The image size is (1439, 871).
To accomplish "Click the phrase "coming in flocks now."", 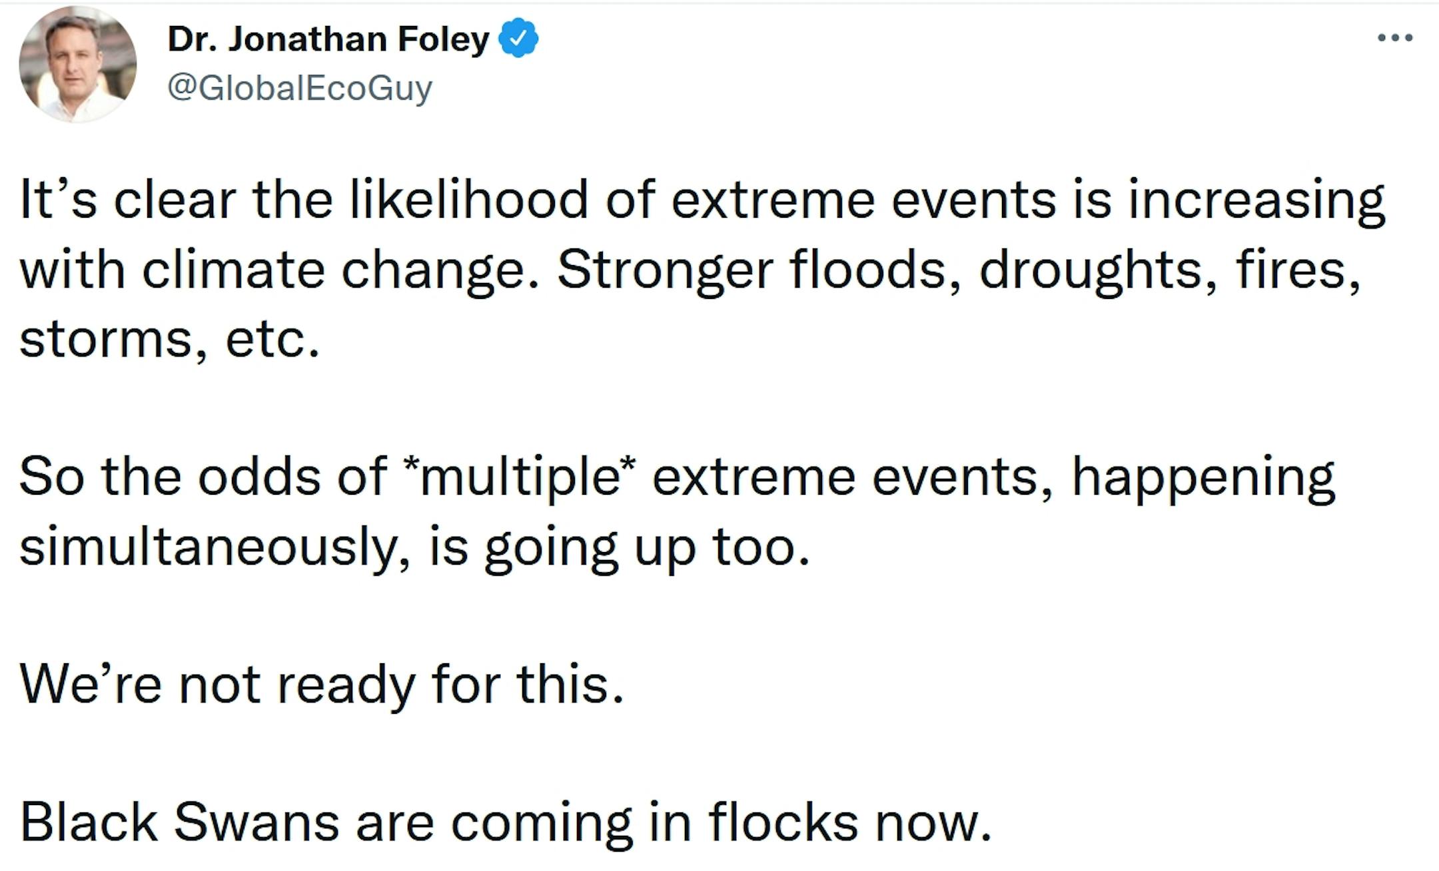I will point(721,823).
